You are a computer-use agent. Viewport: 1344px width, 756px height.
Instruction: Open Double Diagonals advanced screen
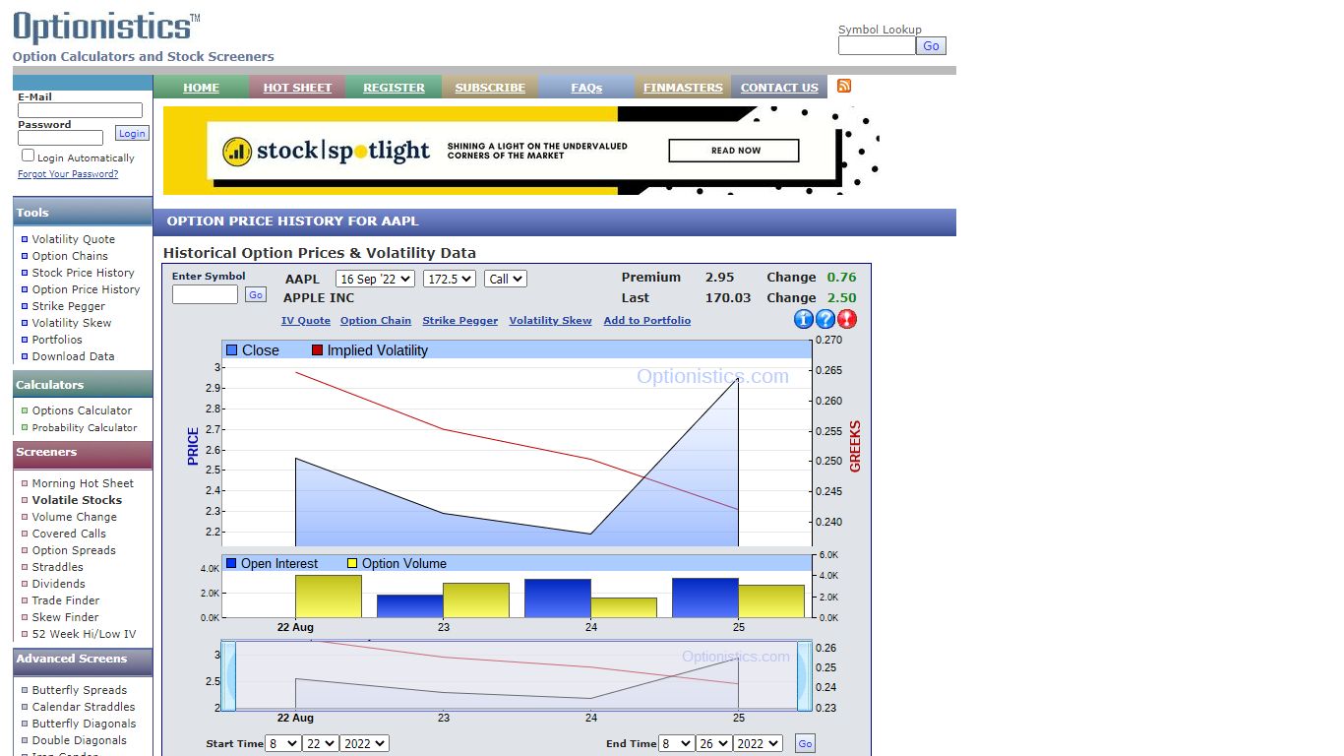coord(80,740)
